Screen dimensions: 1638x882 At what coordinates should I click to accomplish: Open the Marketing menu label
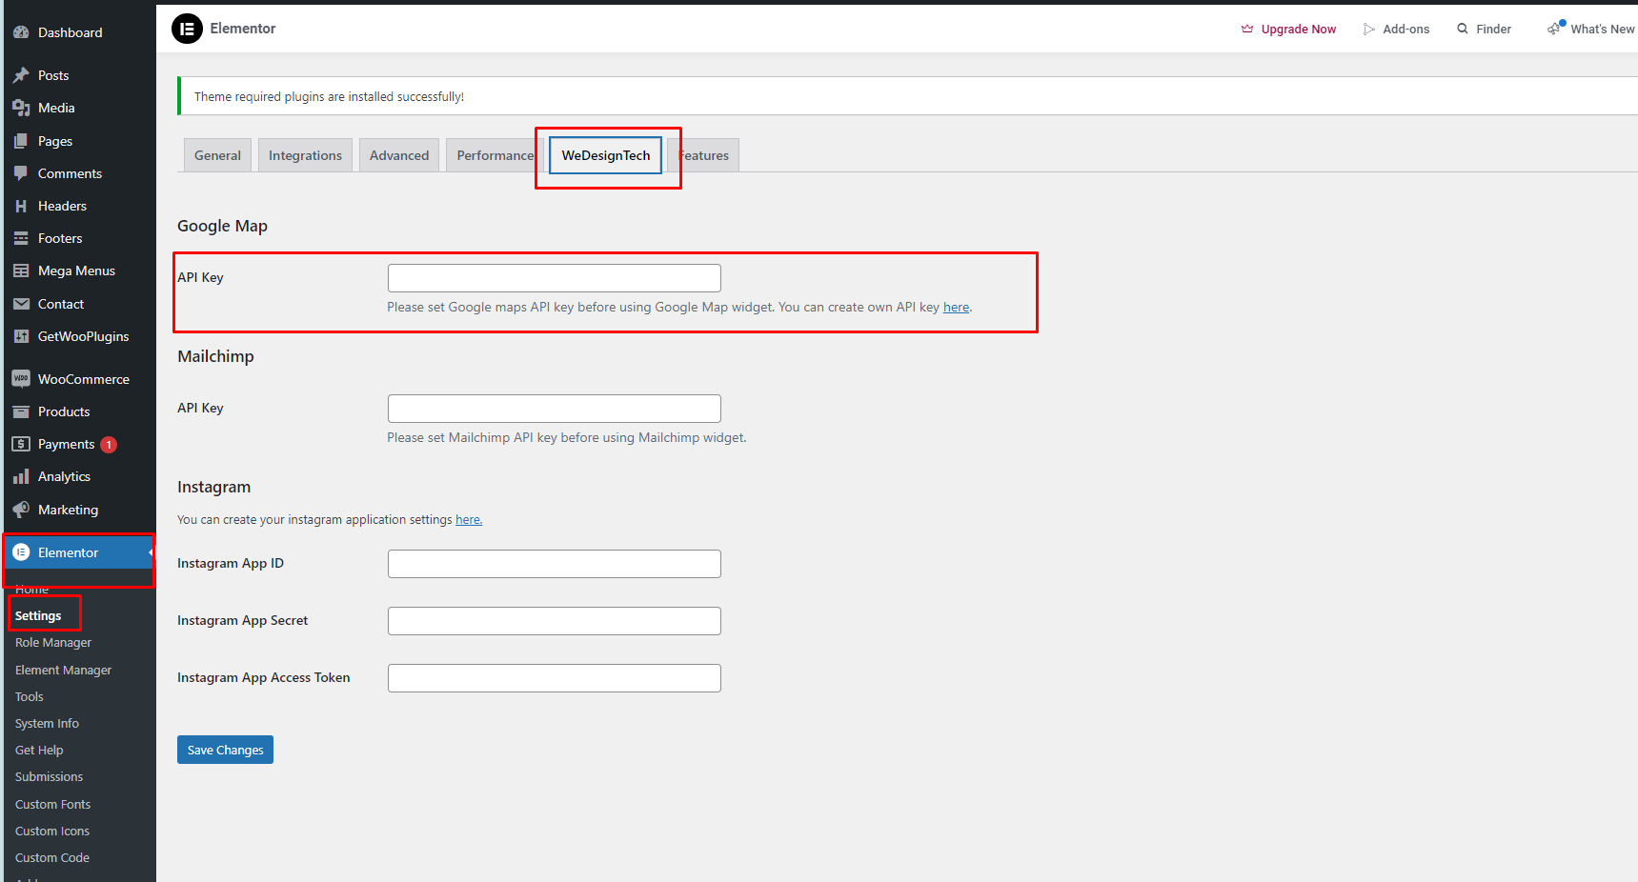coord(68,510)
